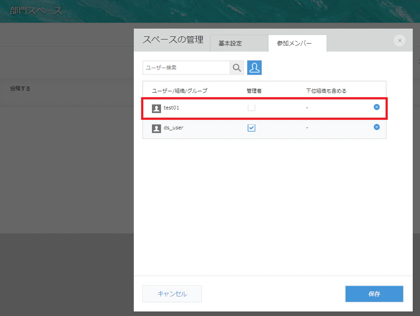Click the 管理者 column header
This screenshot has width=420, height=316.
(x=254, y=91)
